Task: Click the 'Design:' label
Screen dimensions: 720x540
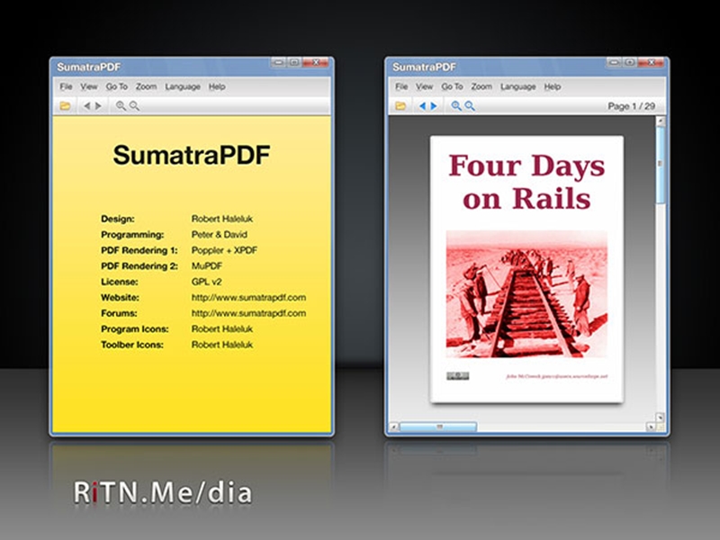Action: (118, 219)
